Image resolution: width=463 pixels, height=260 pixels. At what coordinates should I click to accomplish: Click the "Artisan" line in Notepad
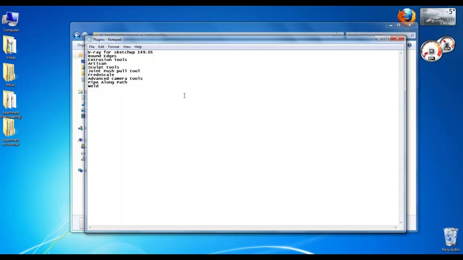pos(97,64)
